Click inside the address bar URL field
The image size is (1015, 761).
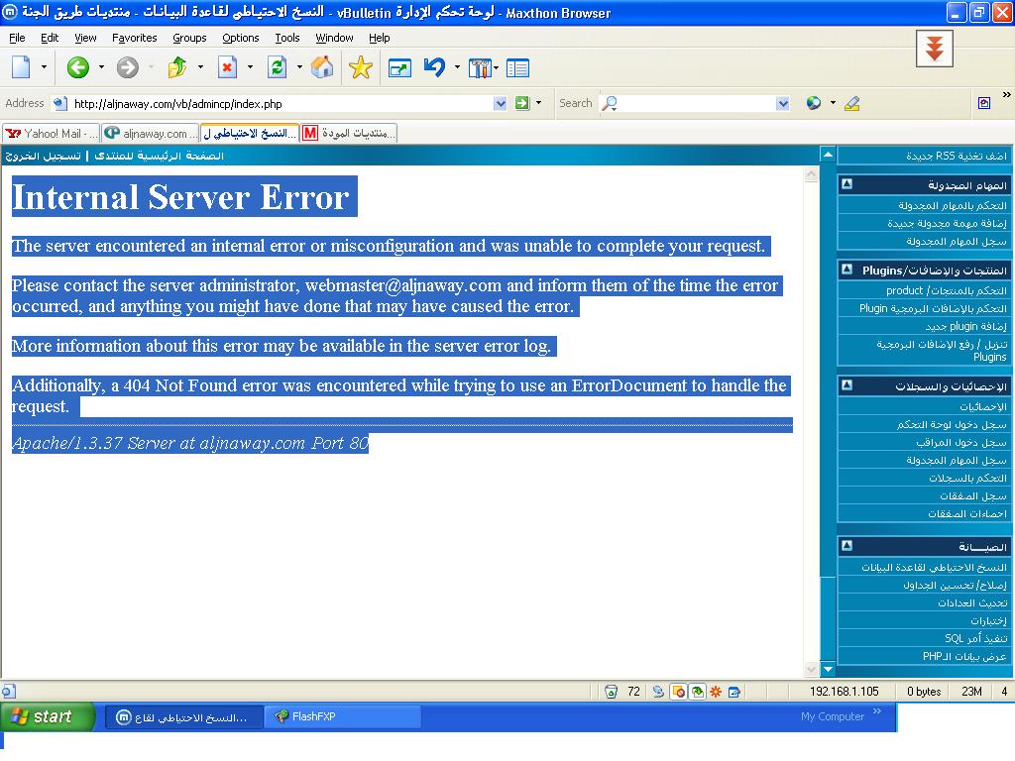[x=278, y=103]
